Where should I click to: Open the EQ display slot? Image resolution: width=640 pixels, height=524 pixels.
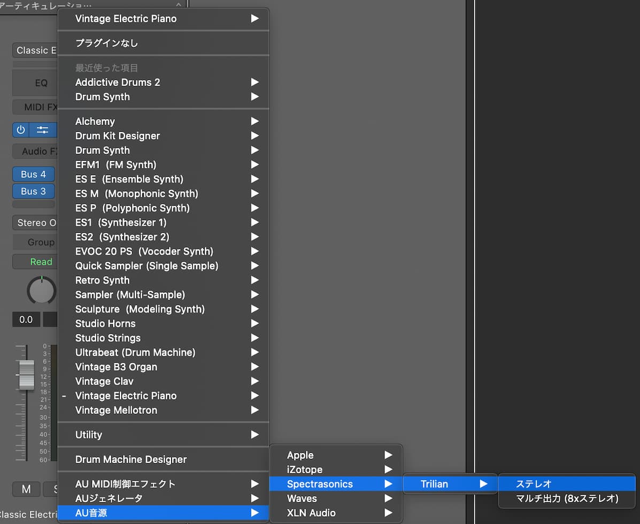[35, 83]
